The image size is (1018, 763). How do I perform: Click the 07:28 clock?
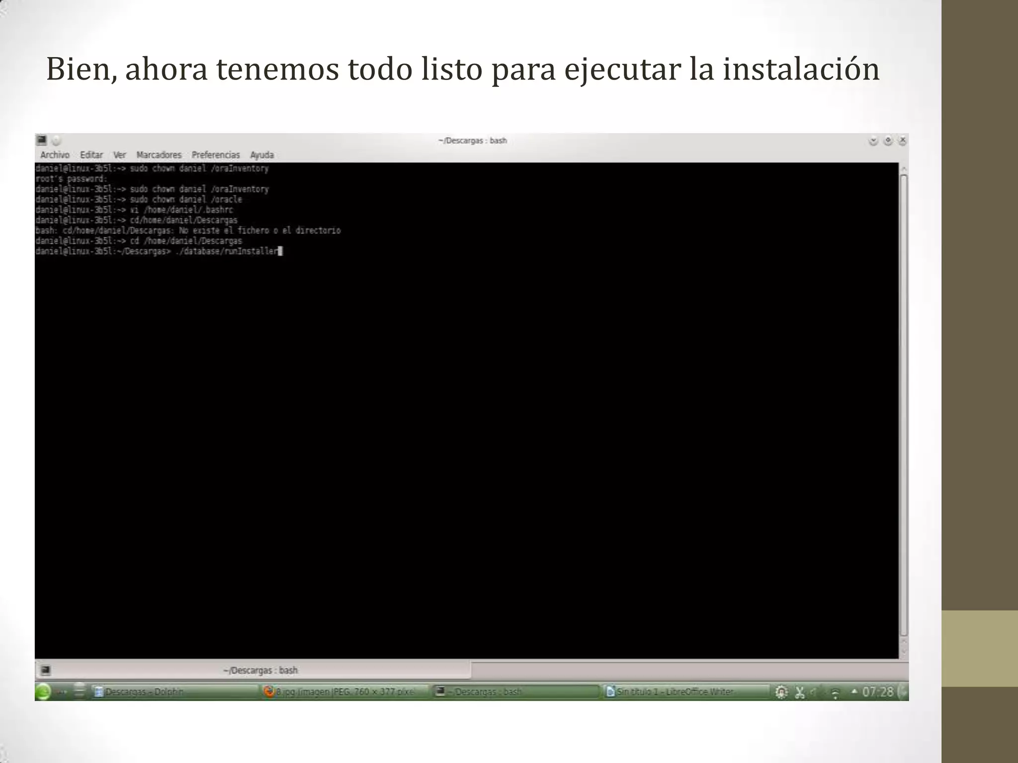[878, 692]
